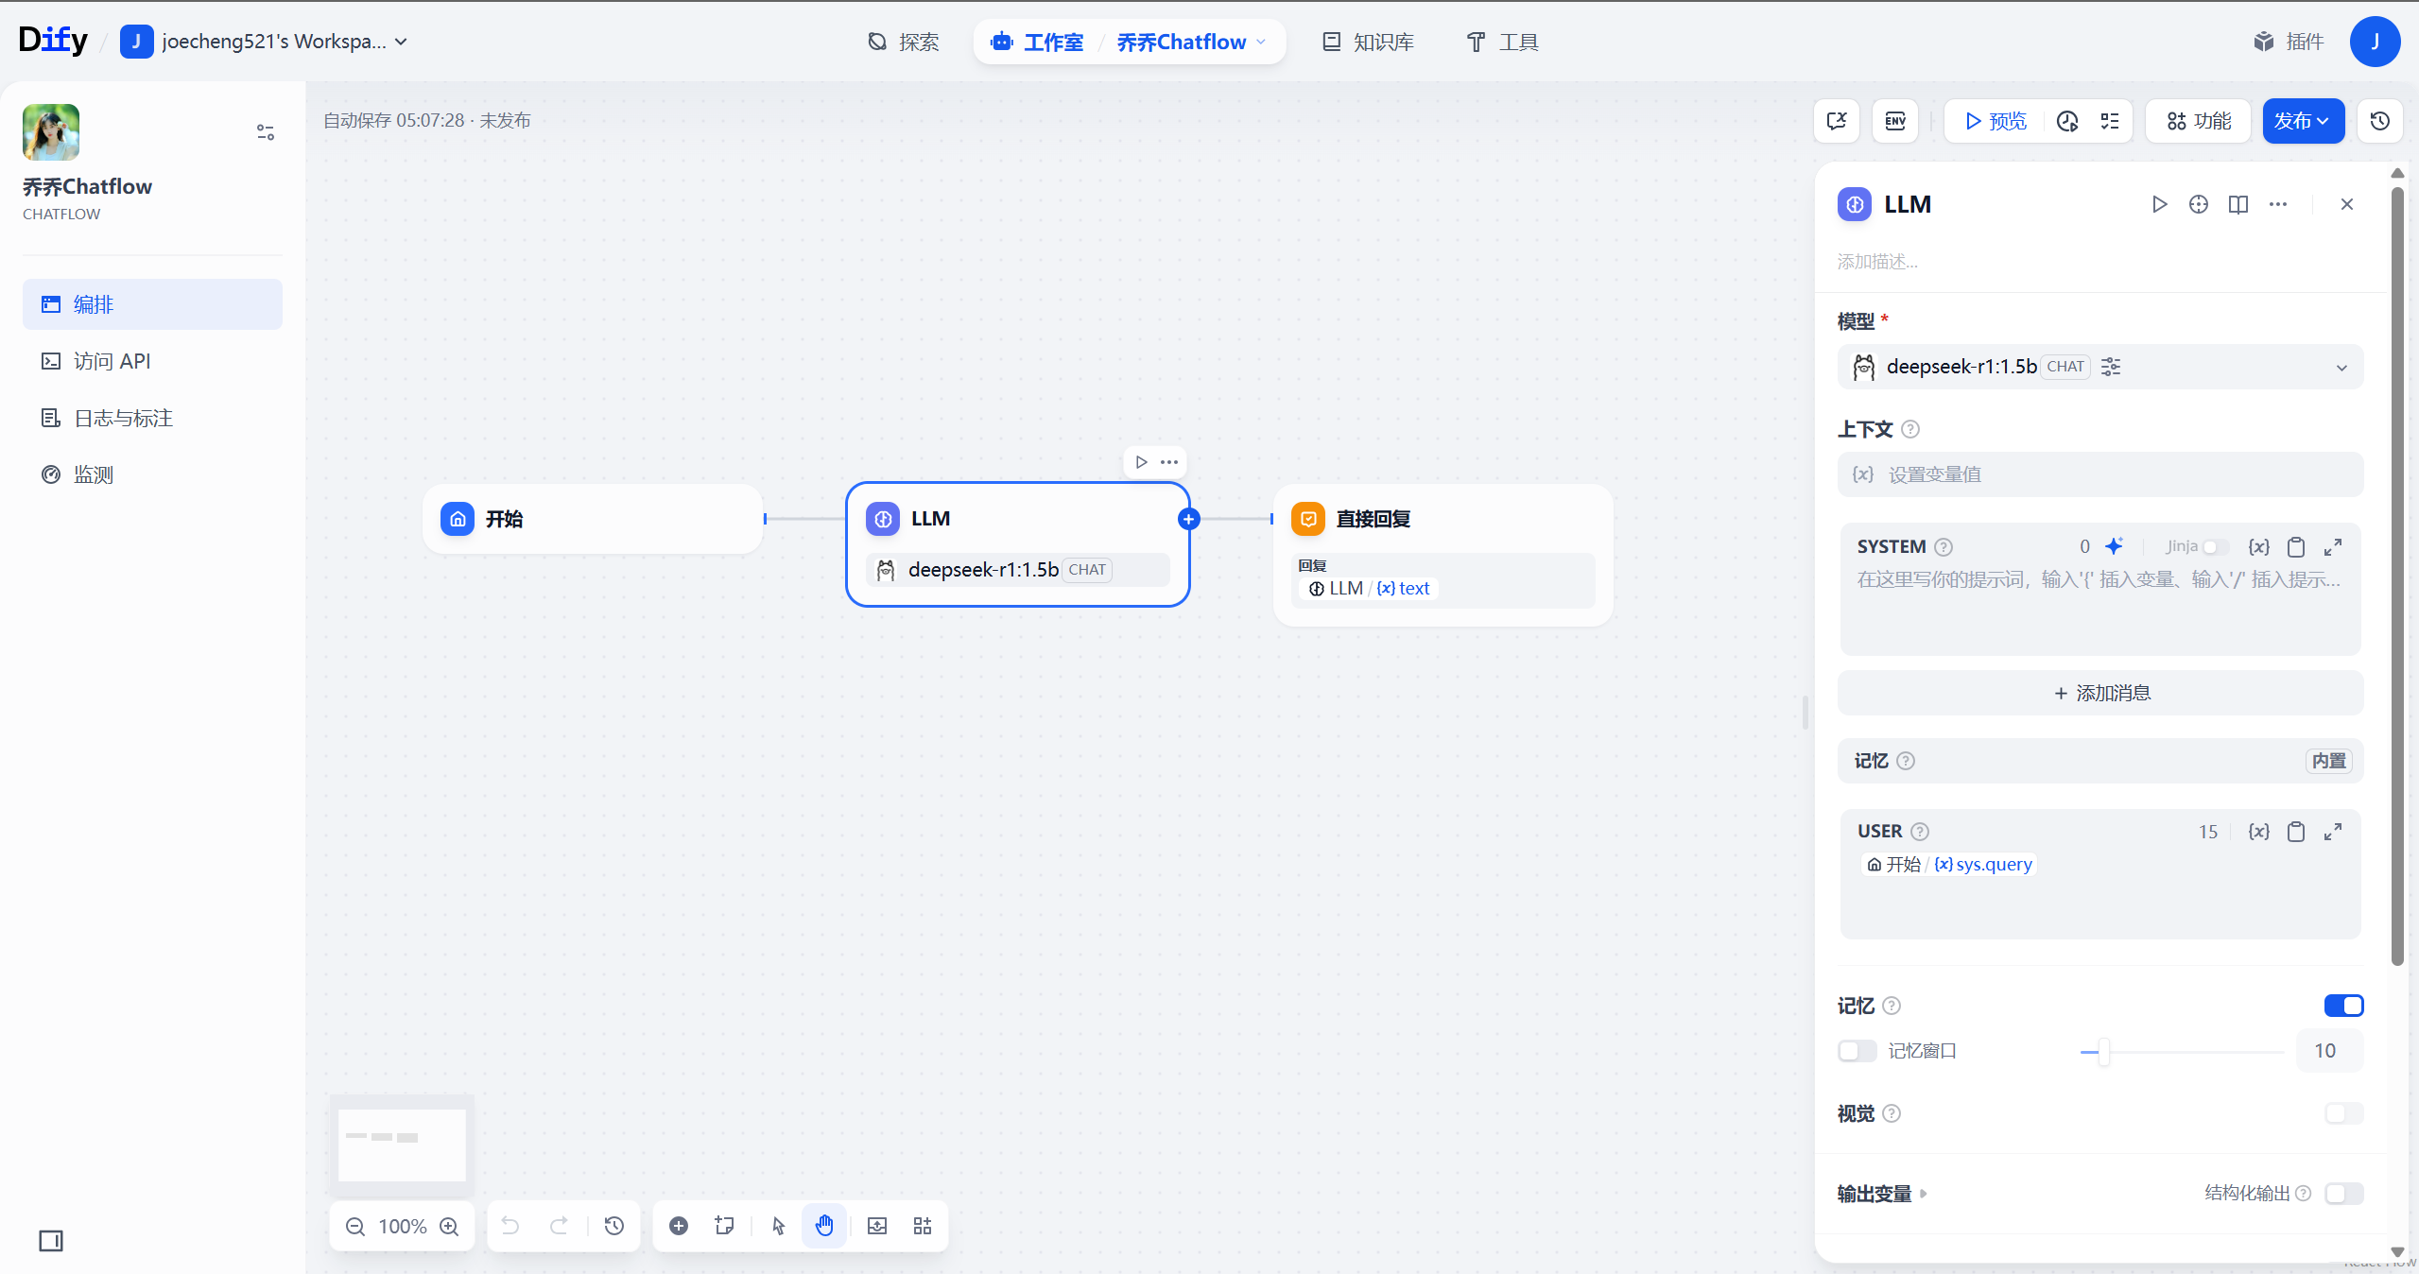2419x1274 pixels.
Task: Open the 发布 publish dropdown
Action: [2303, 121]
